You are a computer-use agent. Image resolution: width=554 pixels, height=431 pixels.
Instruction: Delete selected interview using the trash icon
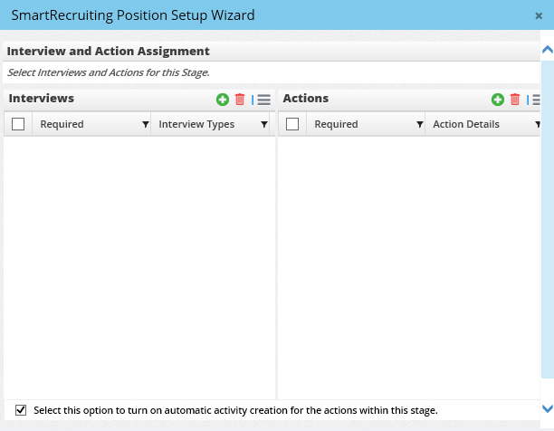(240, 100)
